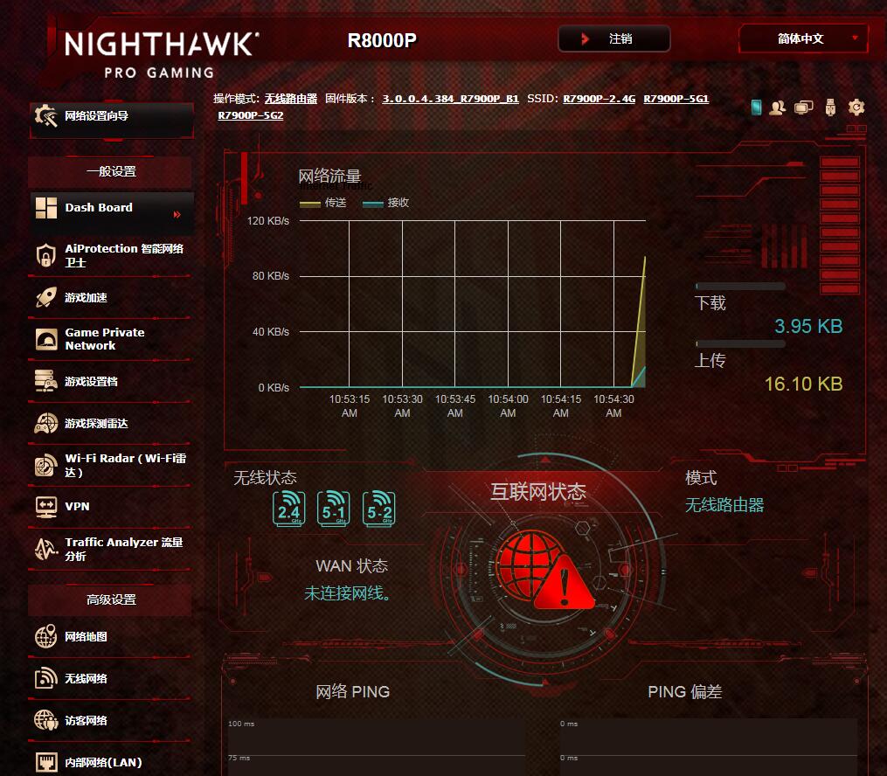Open the 简体中文 language dropdown
This screenshot has height=776, width=887.
(x=803, y=38)
